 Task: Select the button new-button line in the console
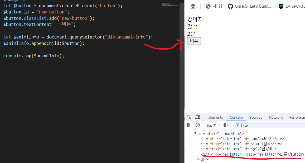(x=252, y=154)
